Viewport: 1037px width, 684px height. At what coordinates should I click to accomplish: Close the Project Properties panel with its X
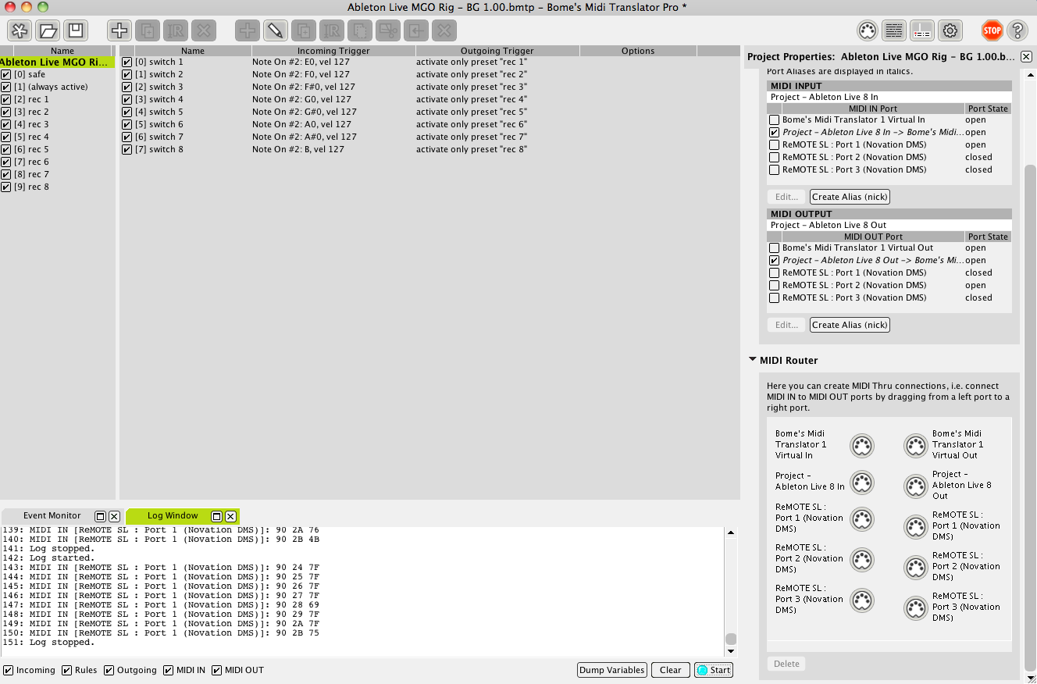tap(1026, 57)
